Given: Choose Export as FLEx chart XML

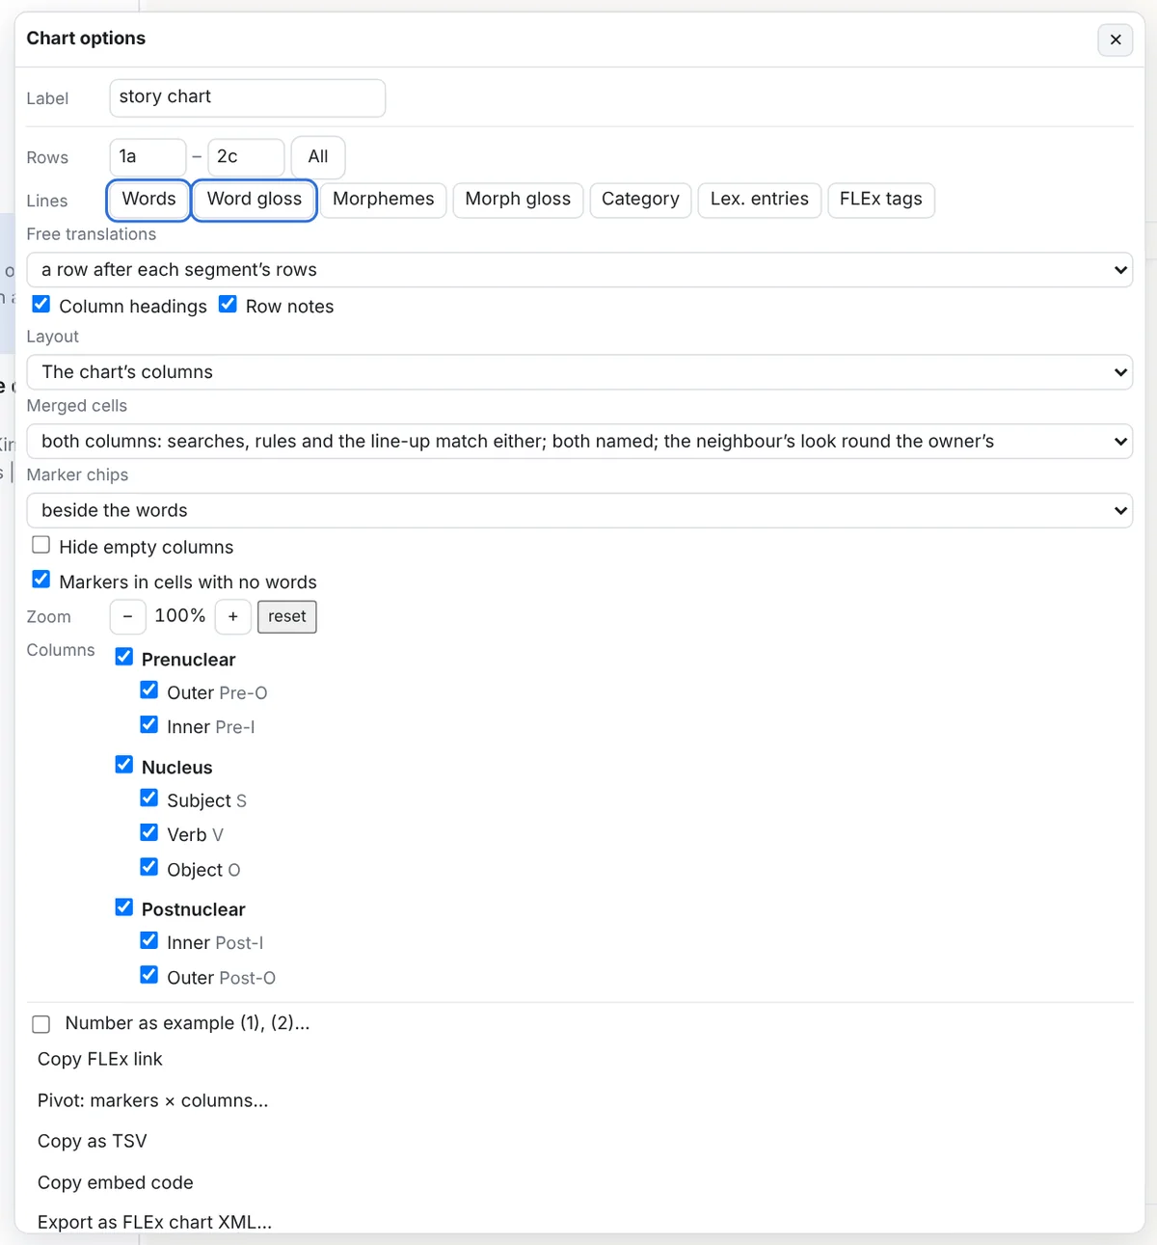Looking at the screenshot, I should click(155, 1223).
